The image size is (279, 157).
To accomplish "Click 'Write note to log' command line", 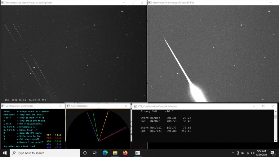I will pyautogui.click(x=22, y=136).
